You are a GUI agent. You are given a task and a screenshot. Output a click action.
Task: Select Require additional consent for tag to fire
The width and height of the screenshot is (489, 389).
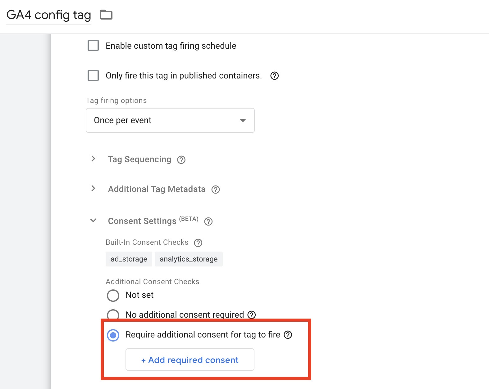(113, 335)
